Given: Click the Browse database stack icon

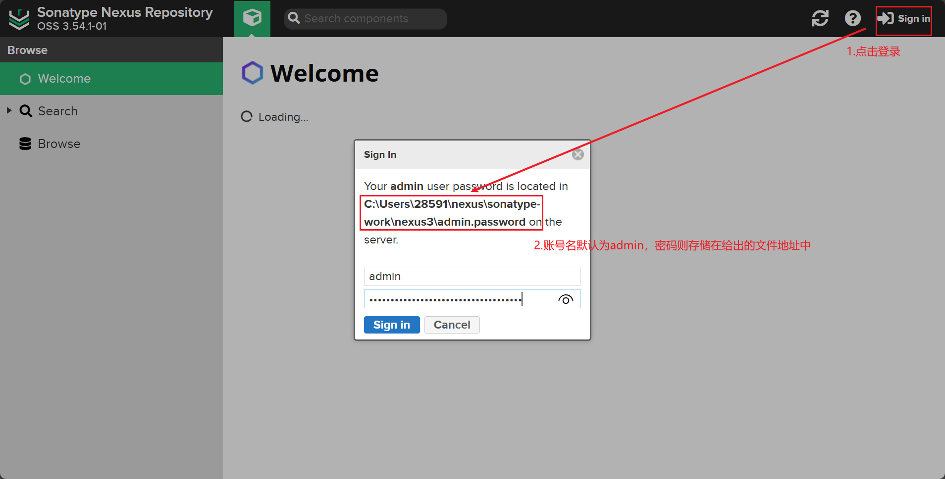Looking at the screenshot, I should pos(25,144).
